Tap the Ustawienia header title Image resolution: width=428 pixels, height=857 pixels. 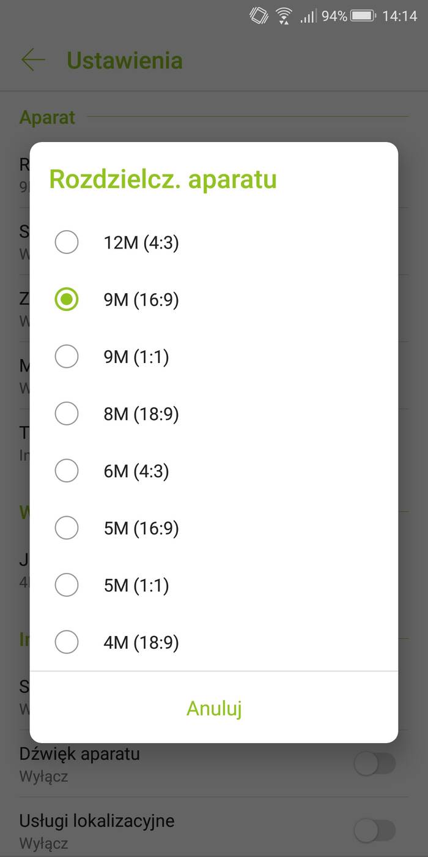click(x=125, y=61)
